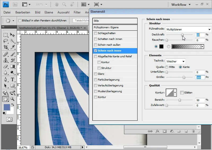
Task: Select the Lasso tool
Action: (5, 41)
